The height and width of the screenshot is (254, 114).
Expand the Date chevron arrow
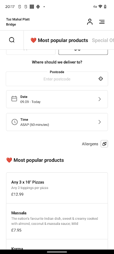(100, 99)
